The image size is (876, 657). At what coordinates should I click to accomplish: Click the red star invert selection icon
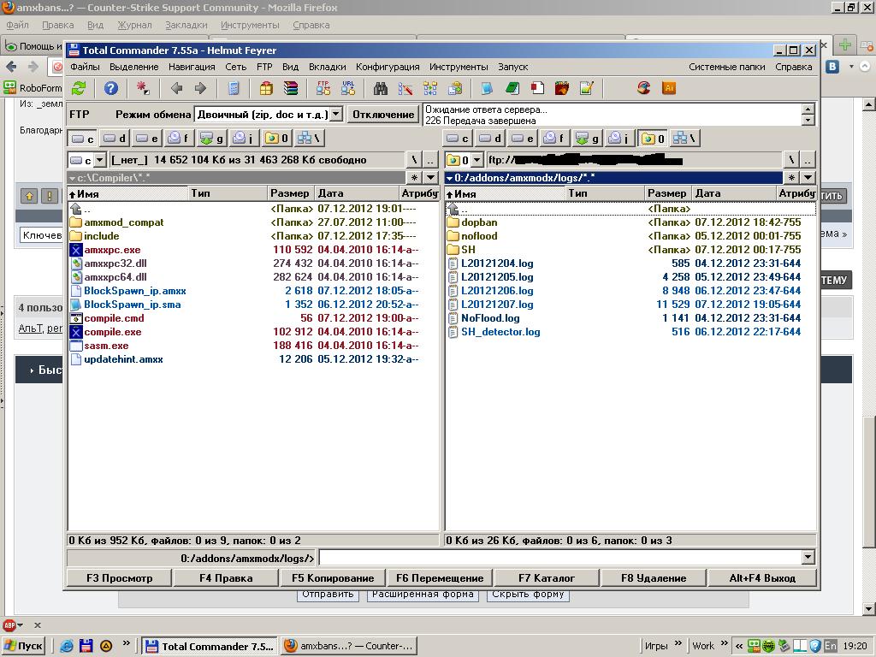[143, 88]
